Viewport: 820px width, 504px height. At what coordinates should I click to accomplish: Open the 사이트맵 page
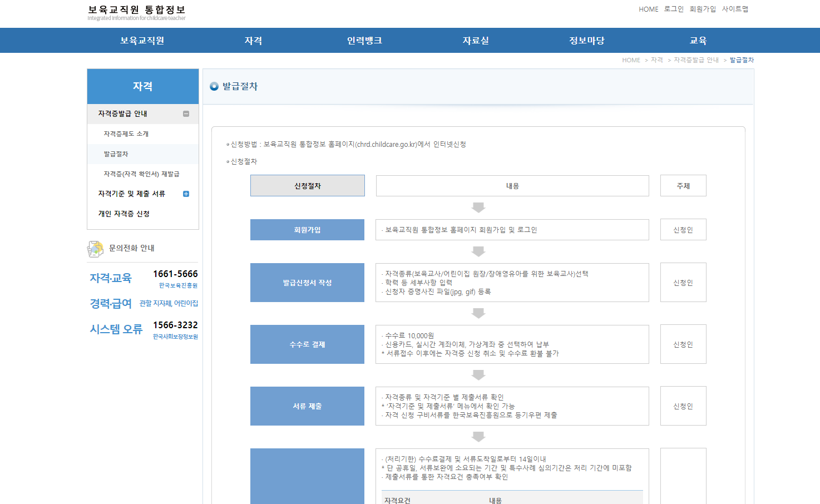[x=735, y=9]
